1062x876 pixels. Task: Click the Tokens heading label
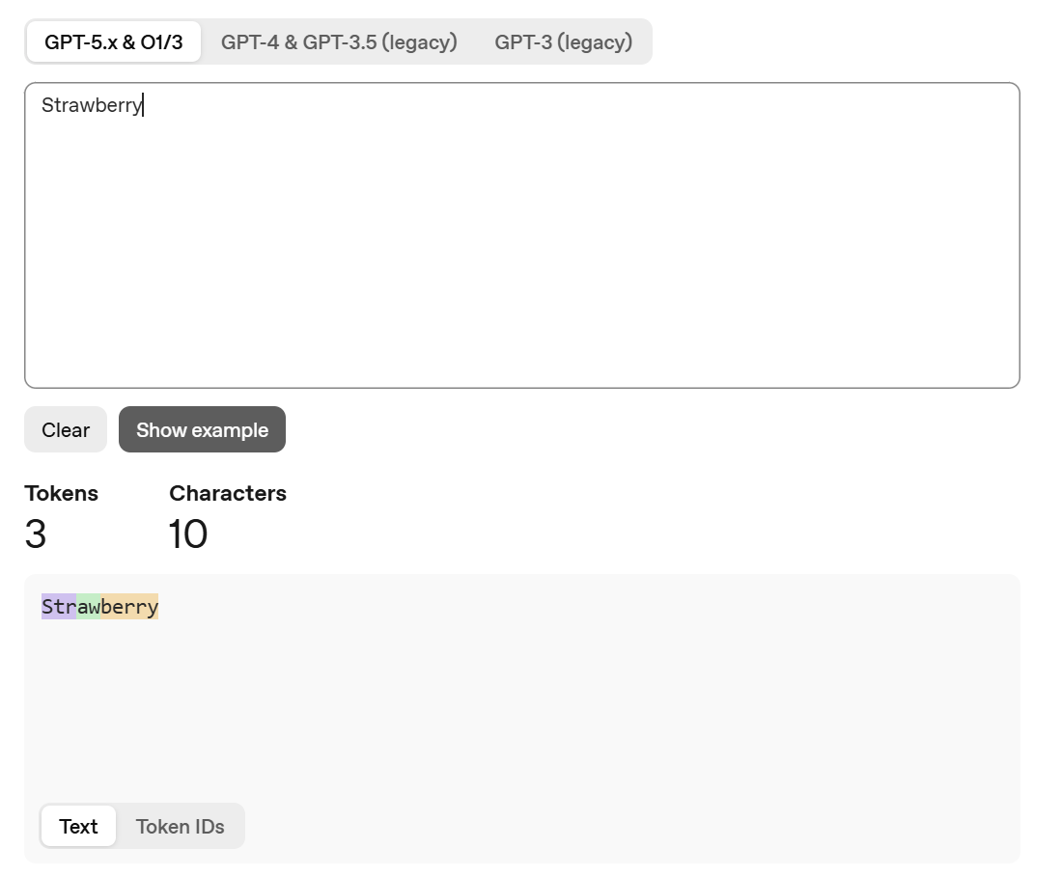61,493
